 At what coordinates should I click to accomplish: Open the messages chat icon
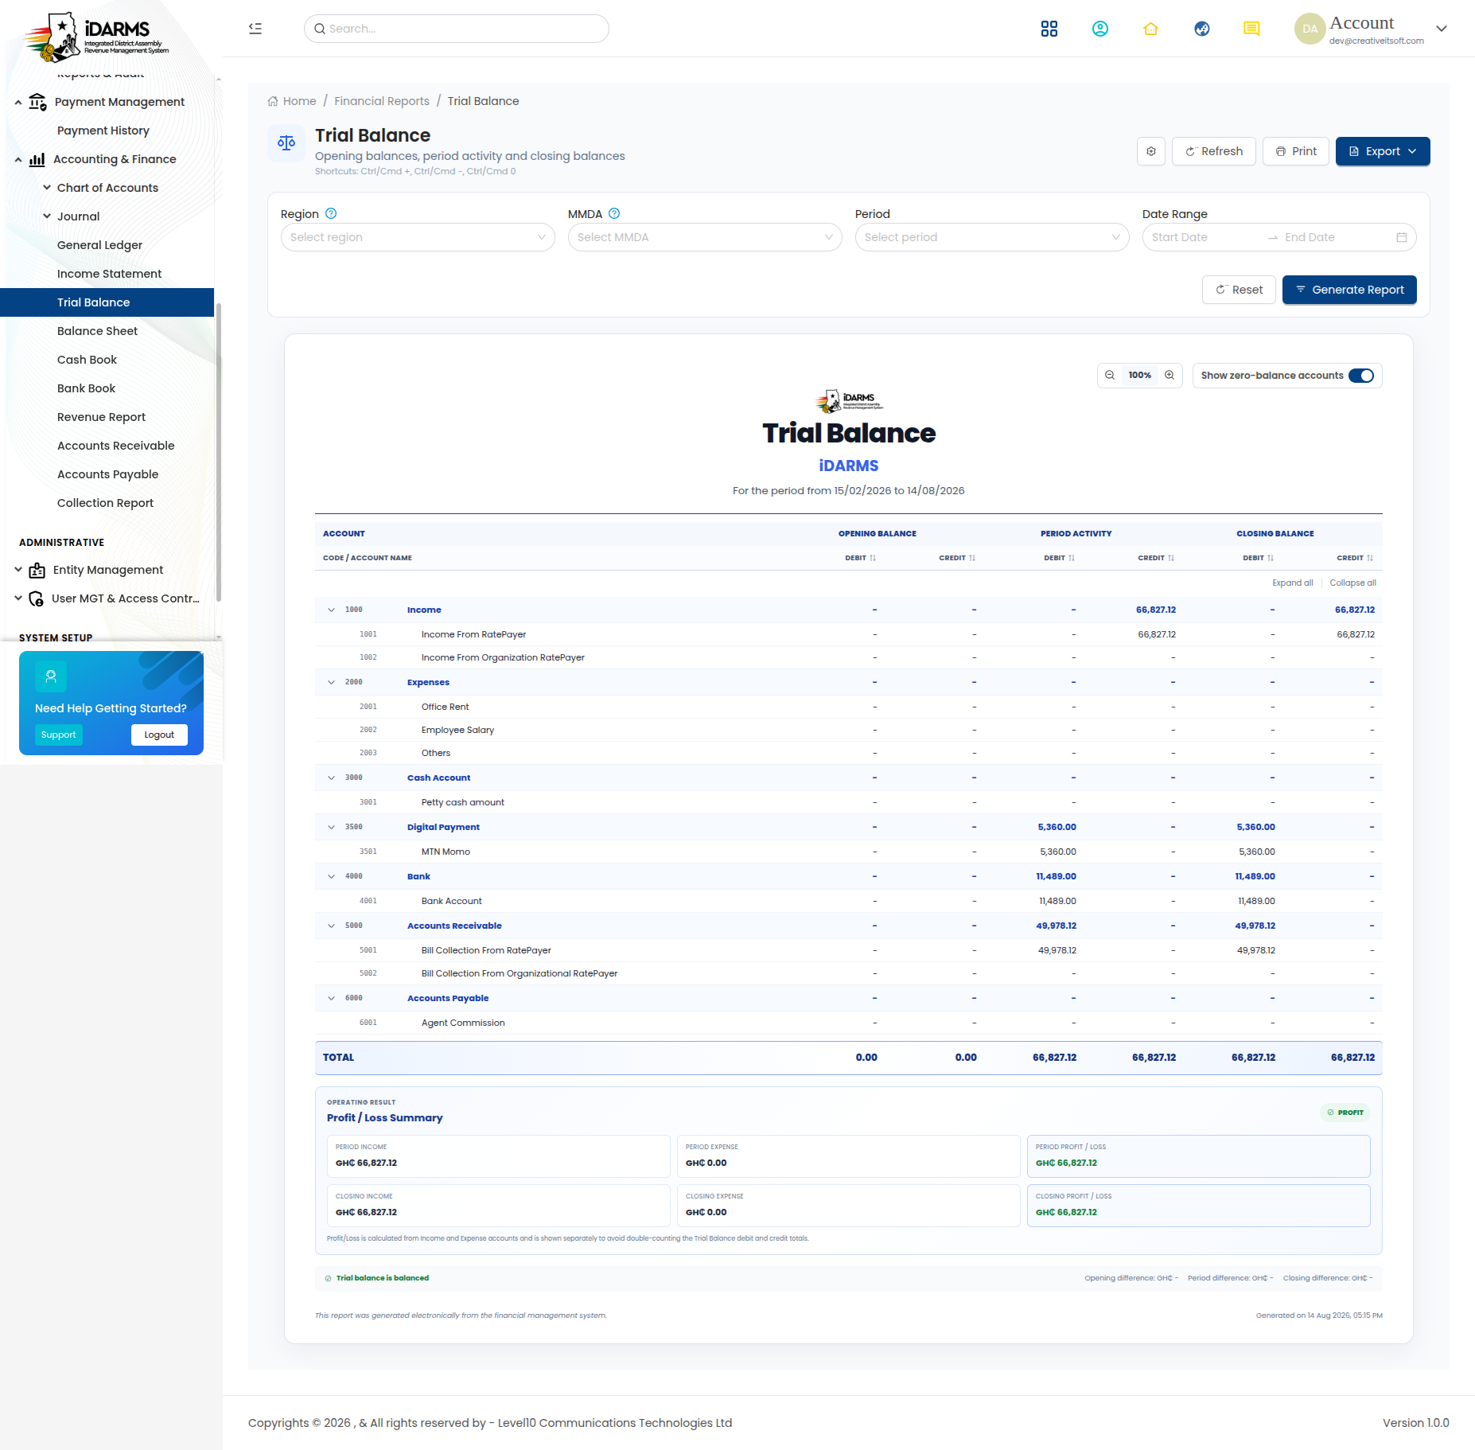pos(1251,29)
